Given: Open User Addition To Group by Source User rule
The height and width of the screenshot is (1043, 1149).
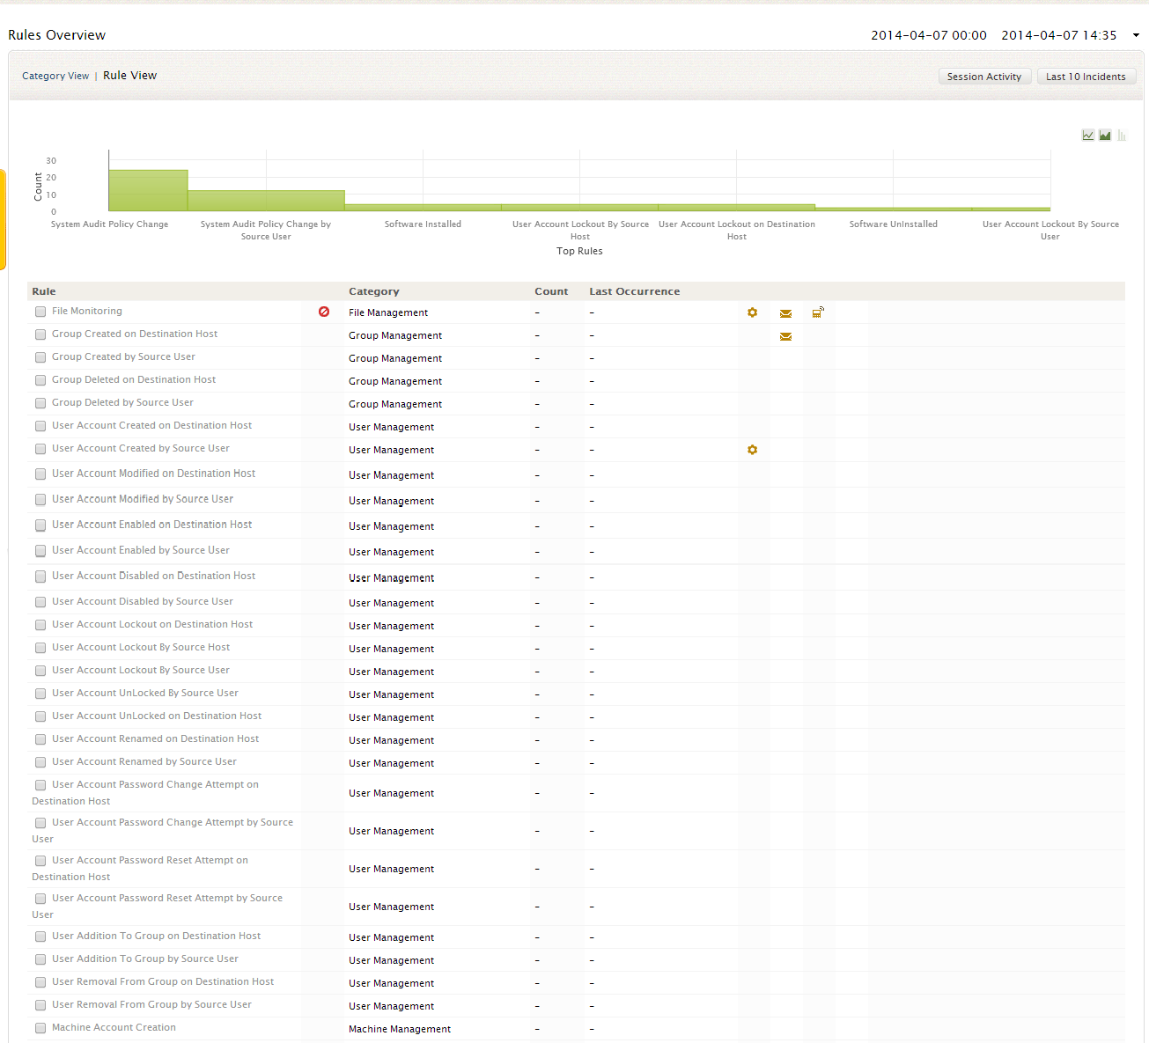Looking at the screenshot, I should 145,959.
